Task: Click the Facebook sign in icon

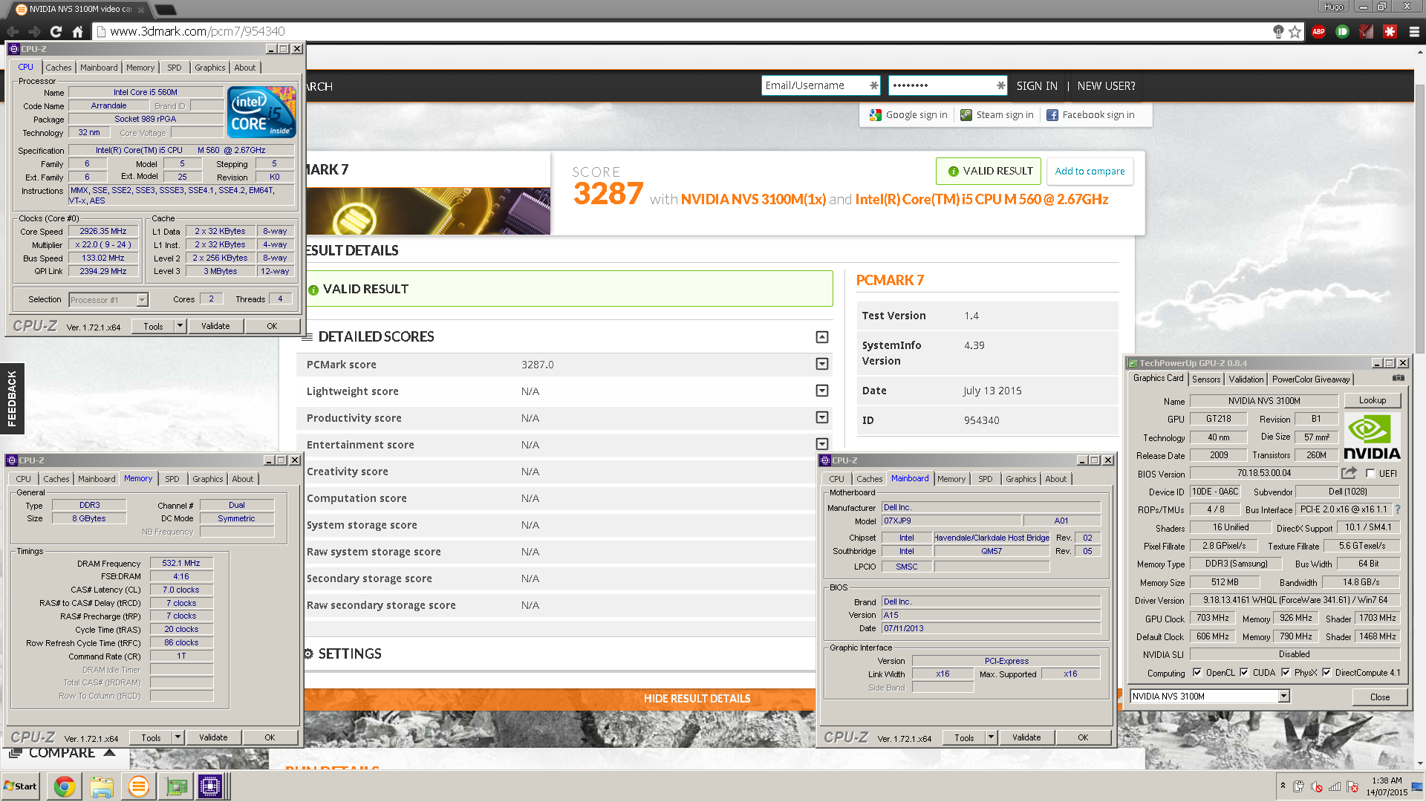Action: pos(1052,115)
